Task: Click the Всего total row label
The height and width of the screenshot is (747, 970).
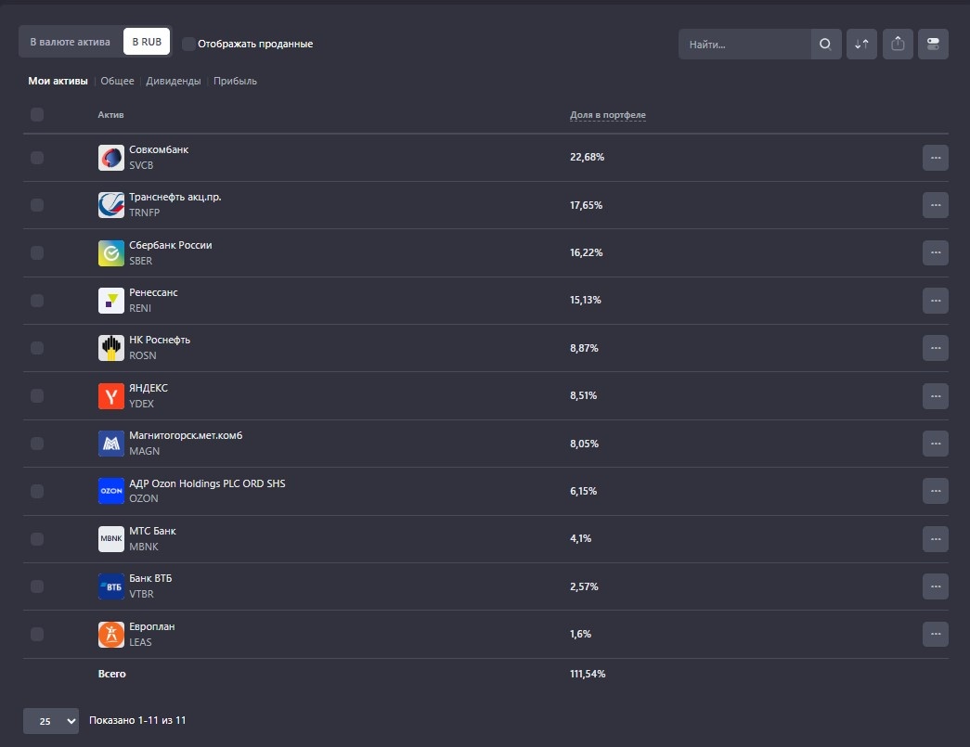Action: (112, 674)
